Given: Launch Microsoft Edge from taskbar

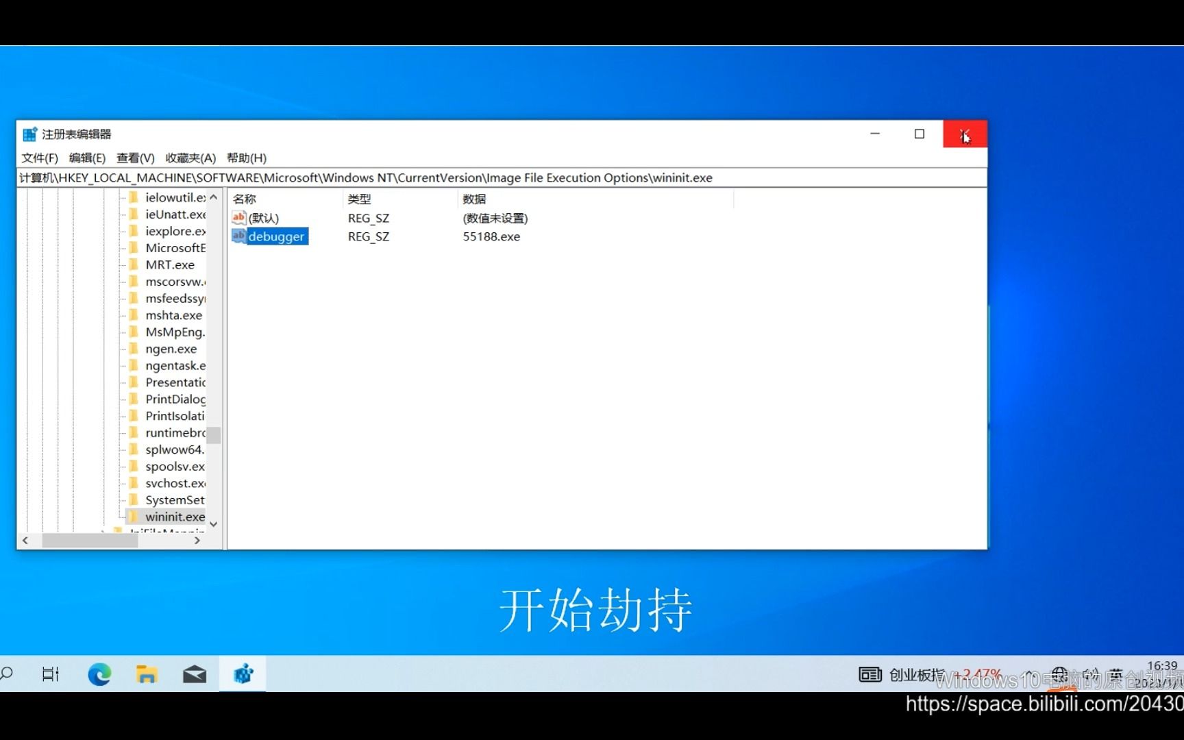Looking at the screenshot, I should click(99, 675).
